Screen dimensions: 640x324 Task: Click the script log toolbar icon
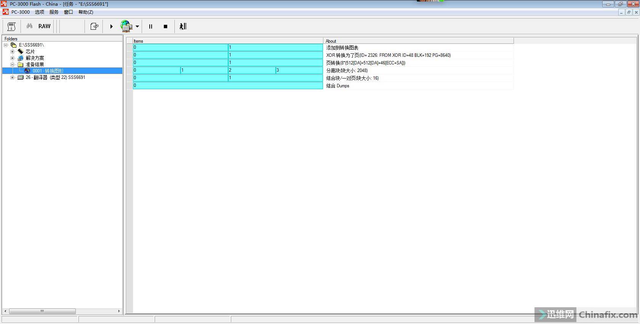[11, 26]
